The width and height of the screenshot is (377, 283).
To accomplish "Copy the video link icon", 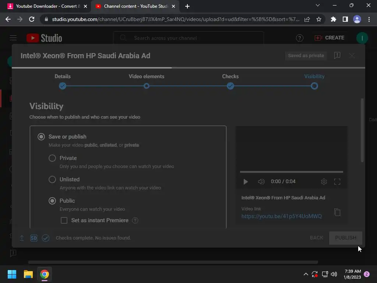I will point(337,212).
